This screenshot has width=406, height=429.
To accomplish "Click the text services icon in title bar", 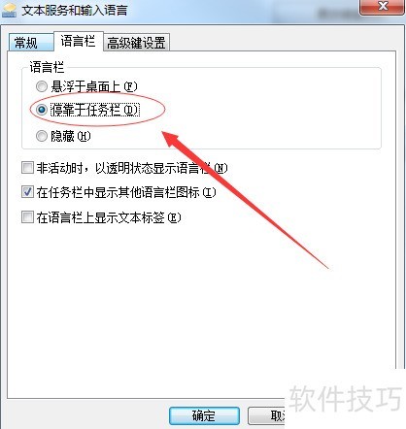I will coord(9,11).
